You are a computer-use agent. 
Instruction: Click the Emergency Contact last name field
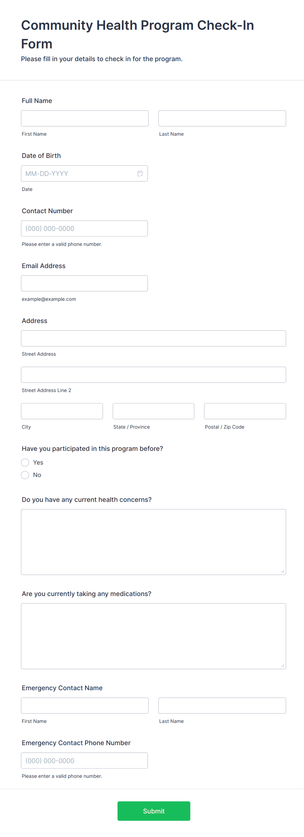(x=222, y=705)
